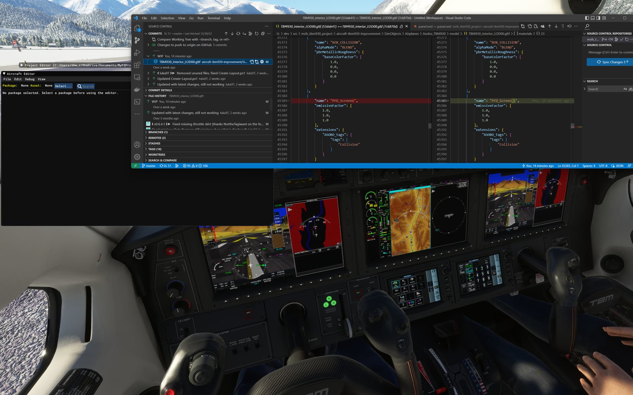Click the commit graph icon in Commits header
Viewport: 633px width, 395px height.
(250, 34)
